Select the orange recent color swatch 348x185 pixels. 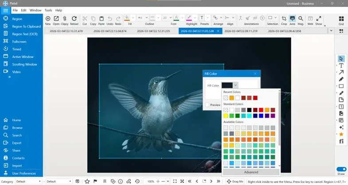[232, 98]
